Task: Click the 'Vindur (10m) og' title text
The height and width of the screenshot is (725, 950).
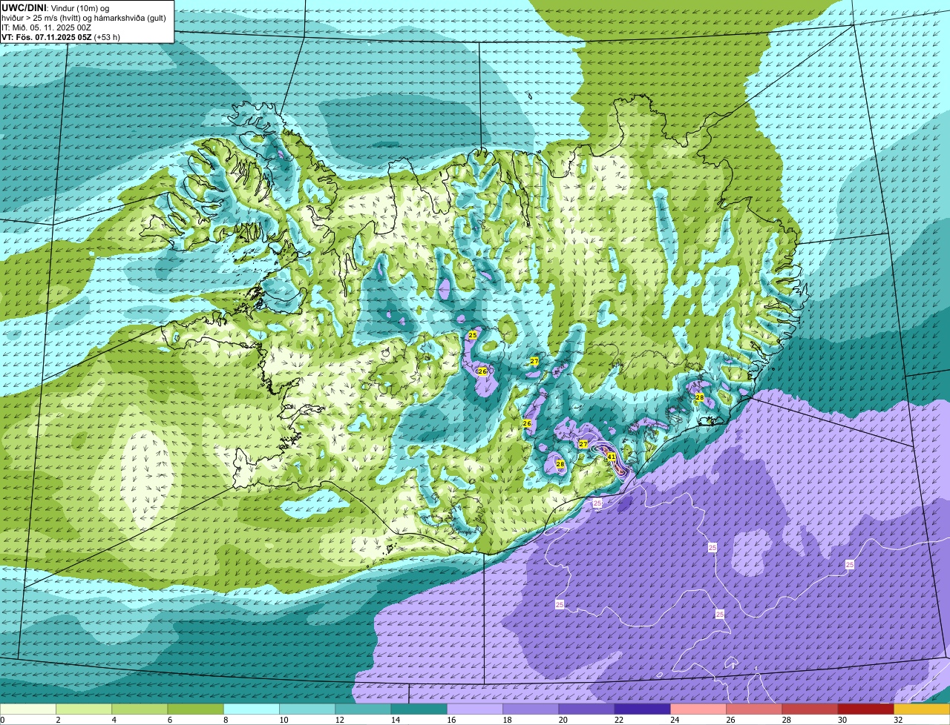Action: [x=79, y=7]
